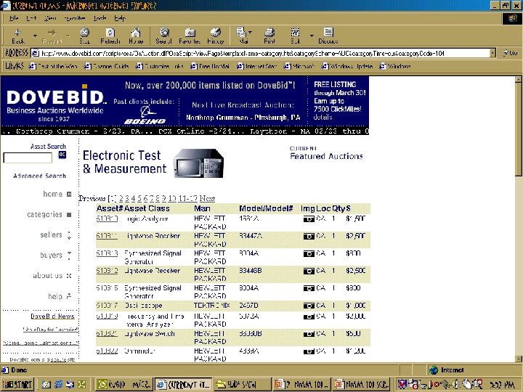
Task: Open the Mail button dropdown arrow
Action: click(x=250, y=33)
